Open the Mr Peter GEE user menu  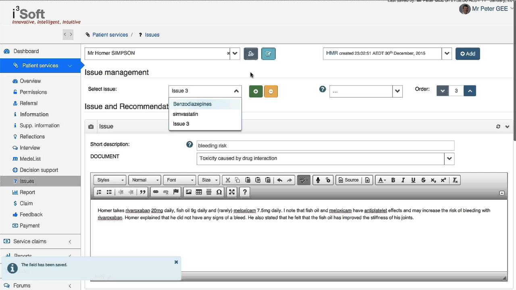point(487,9)
